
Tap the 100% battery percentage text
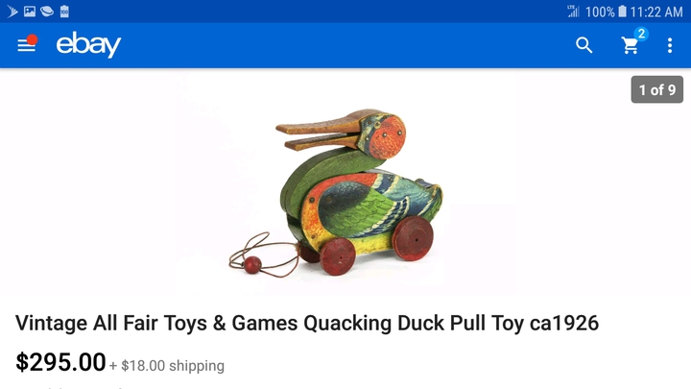click(600, 12)
